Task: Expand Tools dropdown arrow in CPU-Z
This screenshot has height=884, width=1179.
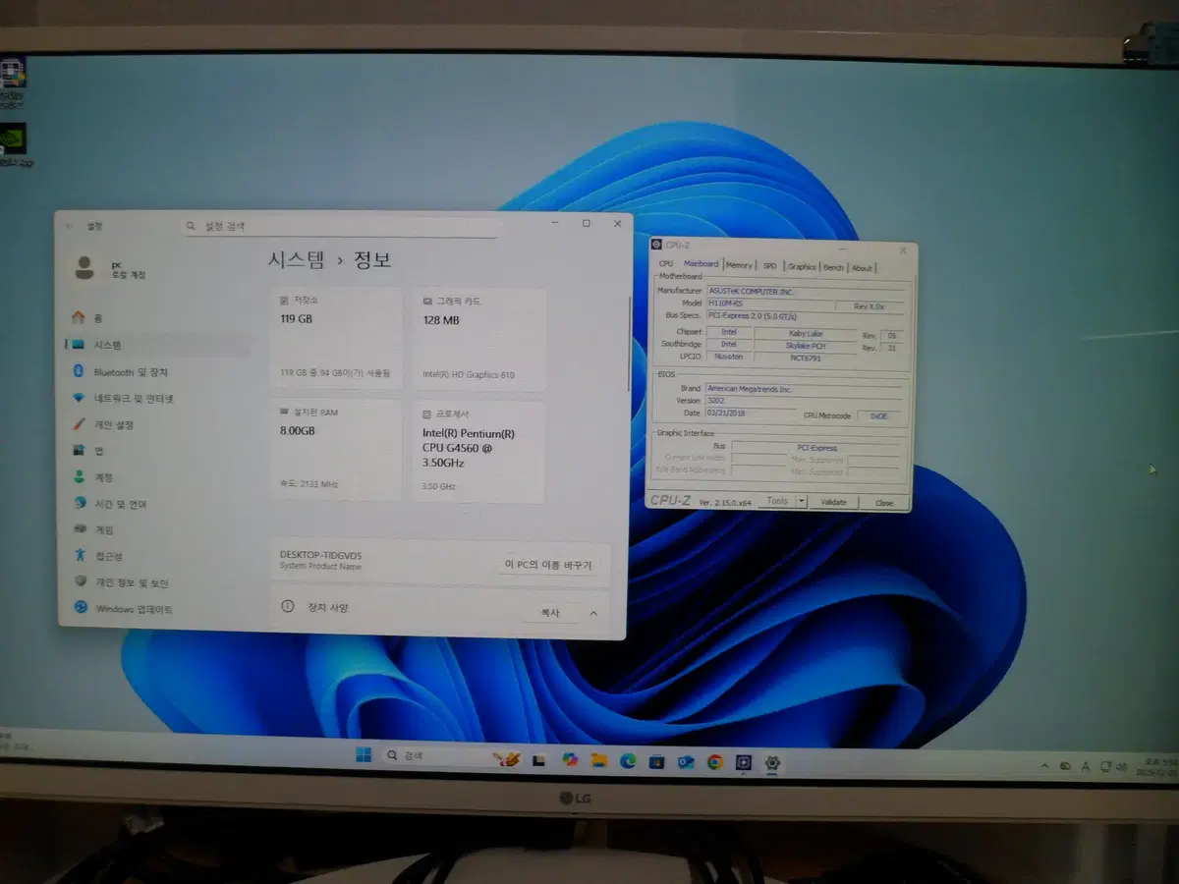Action: [x=802, y=501]
